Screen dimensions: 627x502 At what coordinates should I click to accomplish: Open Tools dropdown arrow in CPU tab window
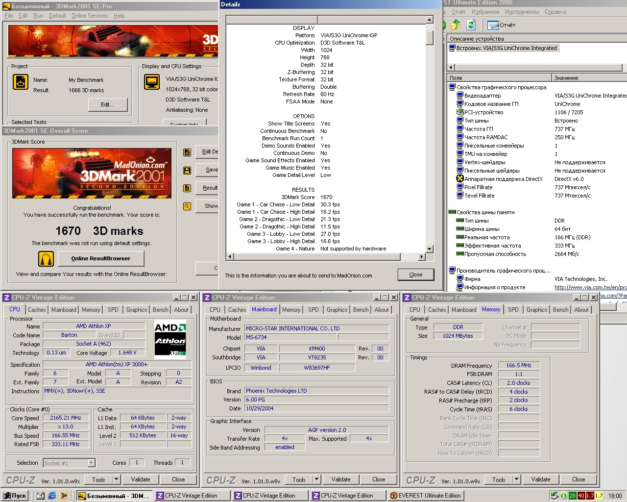pos(116,479)
